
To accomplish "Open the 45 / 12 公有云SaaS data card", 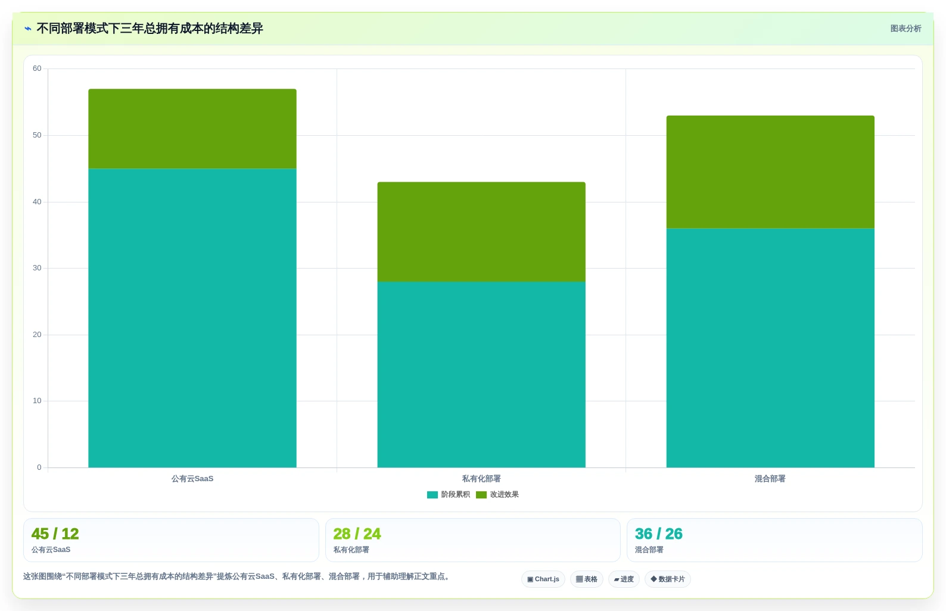I will (x=171, y=540).
